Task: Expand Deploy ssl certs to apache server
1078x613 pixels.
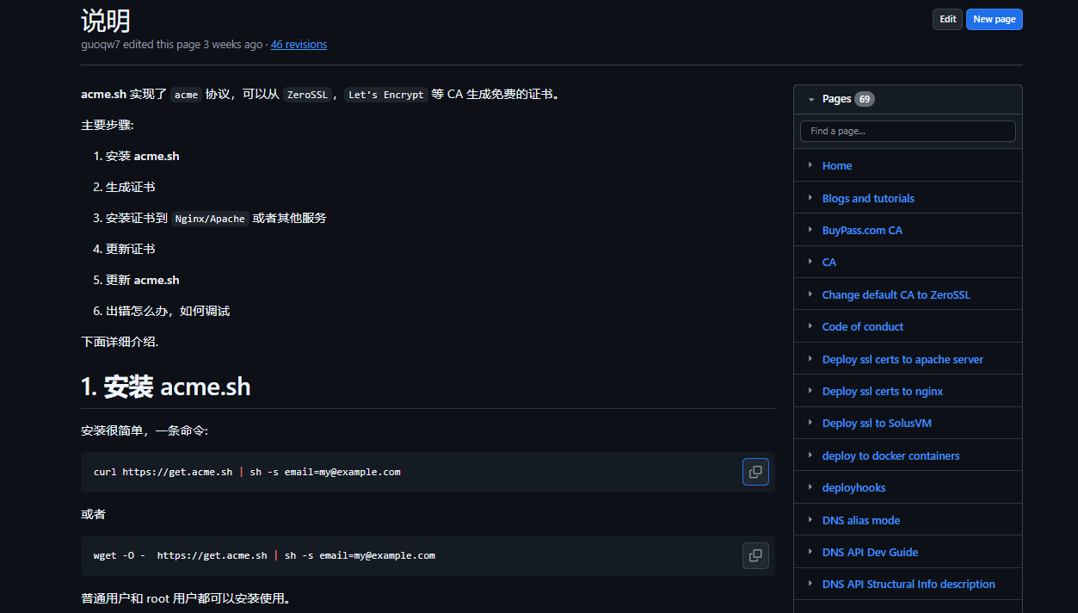Action: 810,359
